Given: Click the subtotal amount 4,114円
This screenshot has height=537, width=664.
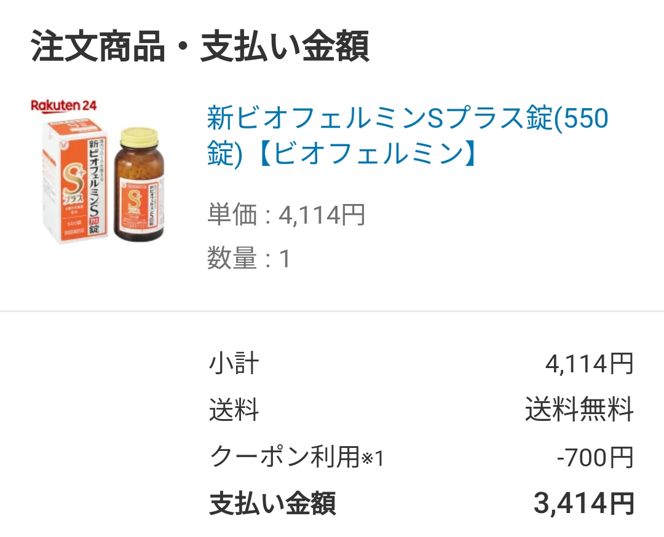Looking at the screenshot, I should 590,364.
